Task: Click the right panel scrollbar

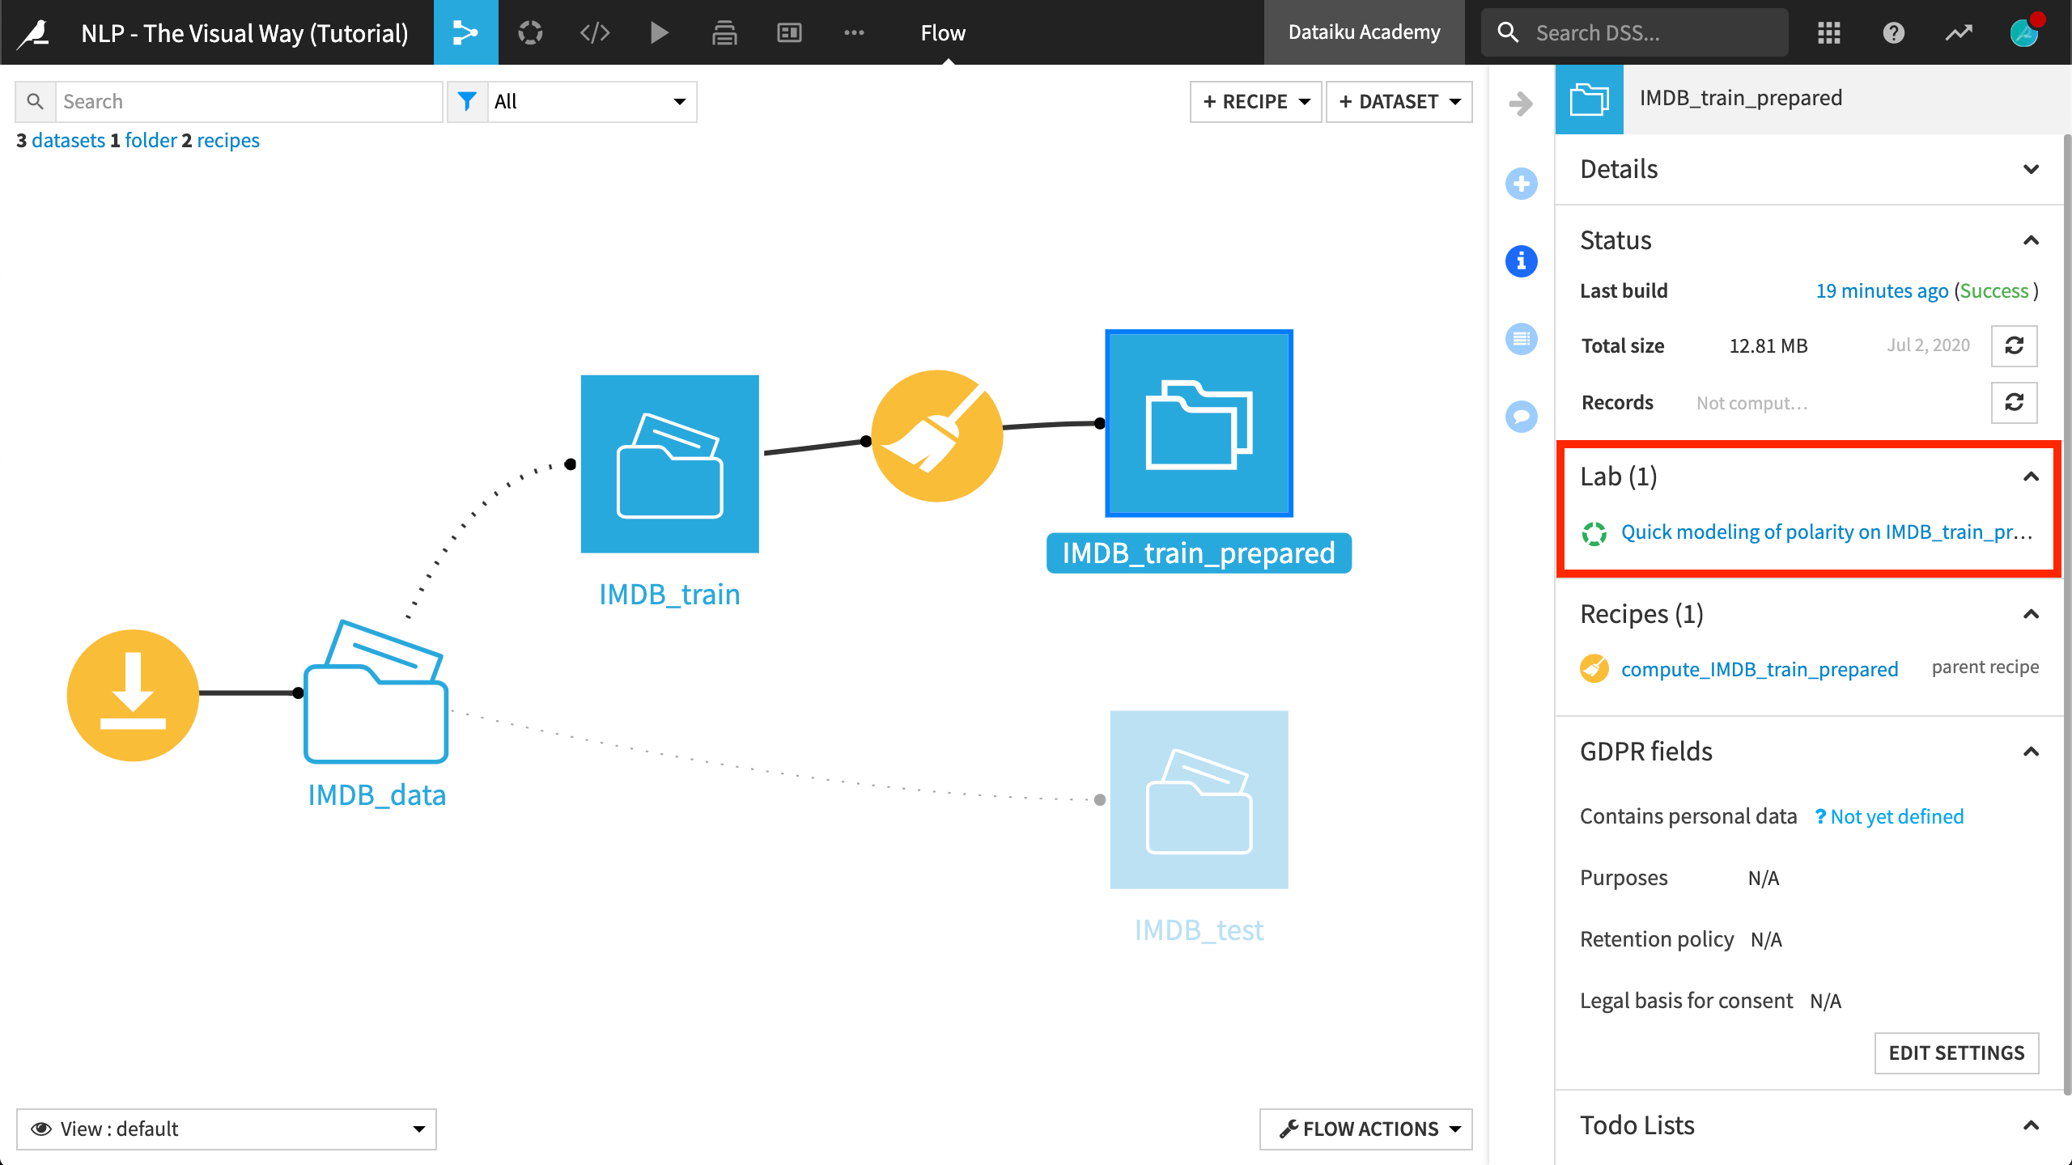Action: (x=2066, y=615)
